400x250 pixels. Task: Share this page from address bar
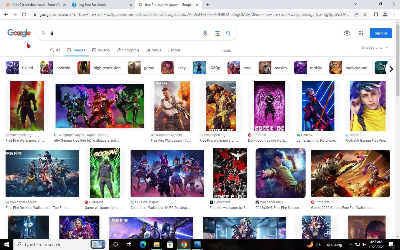356,14
